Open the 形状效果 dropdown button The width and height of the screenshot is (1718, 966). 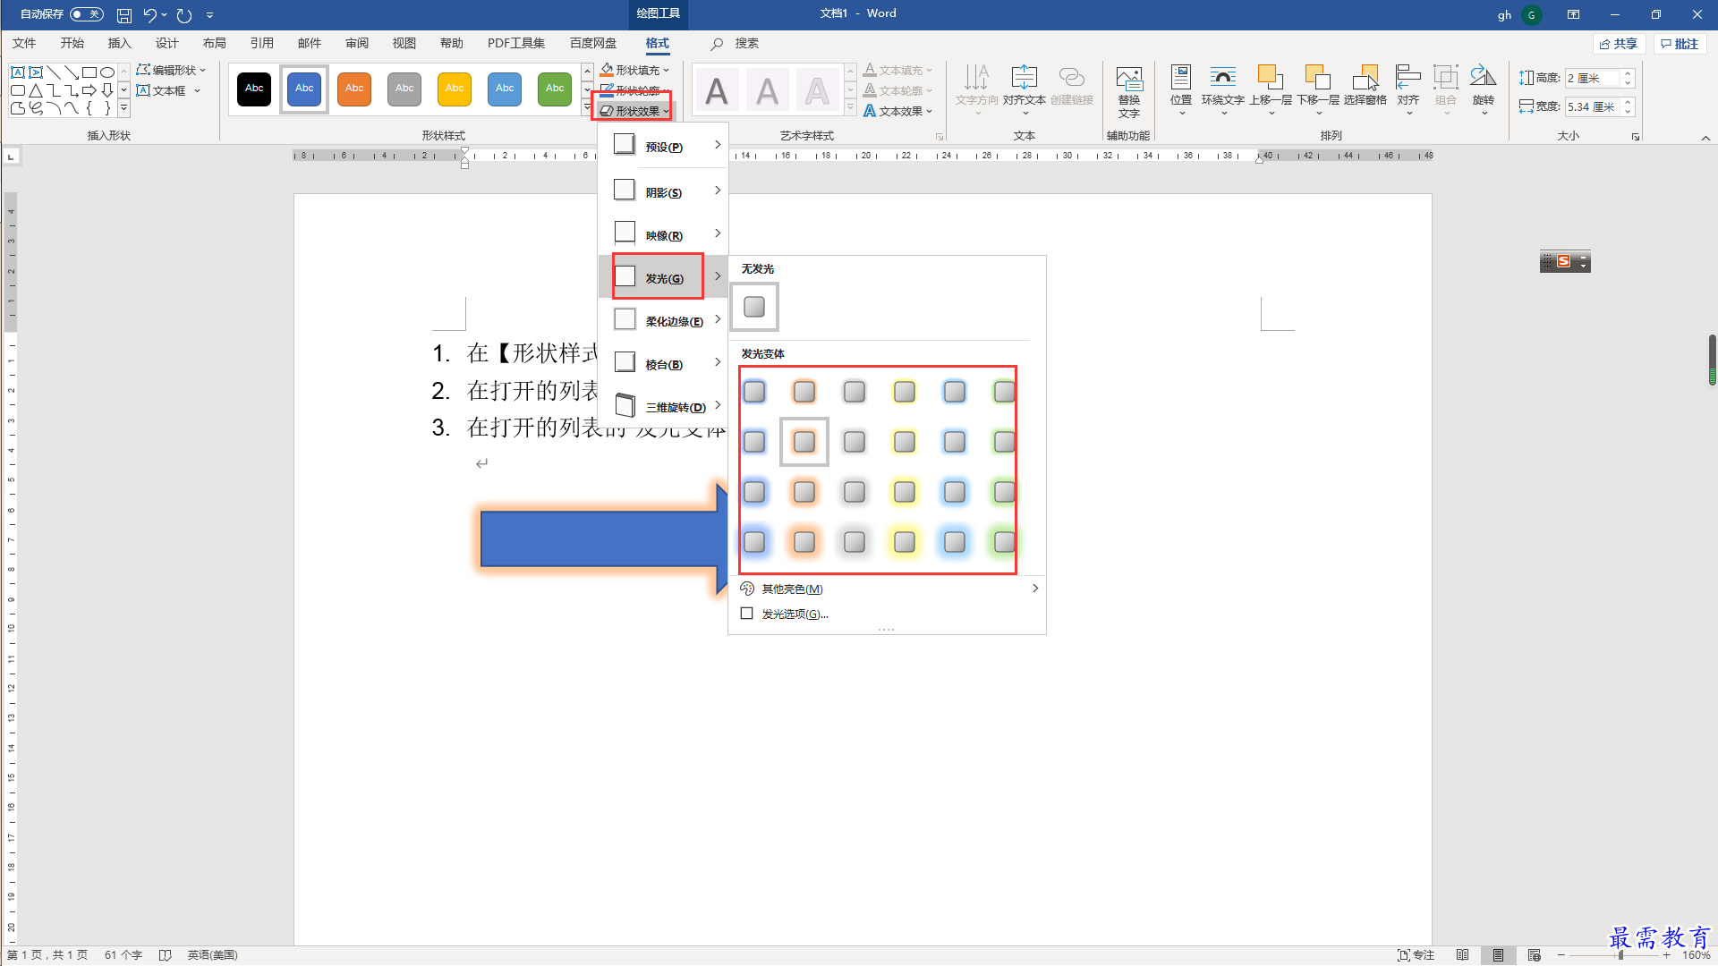pos(634,111)
